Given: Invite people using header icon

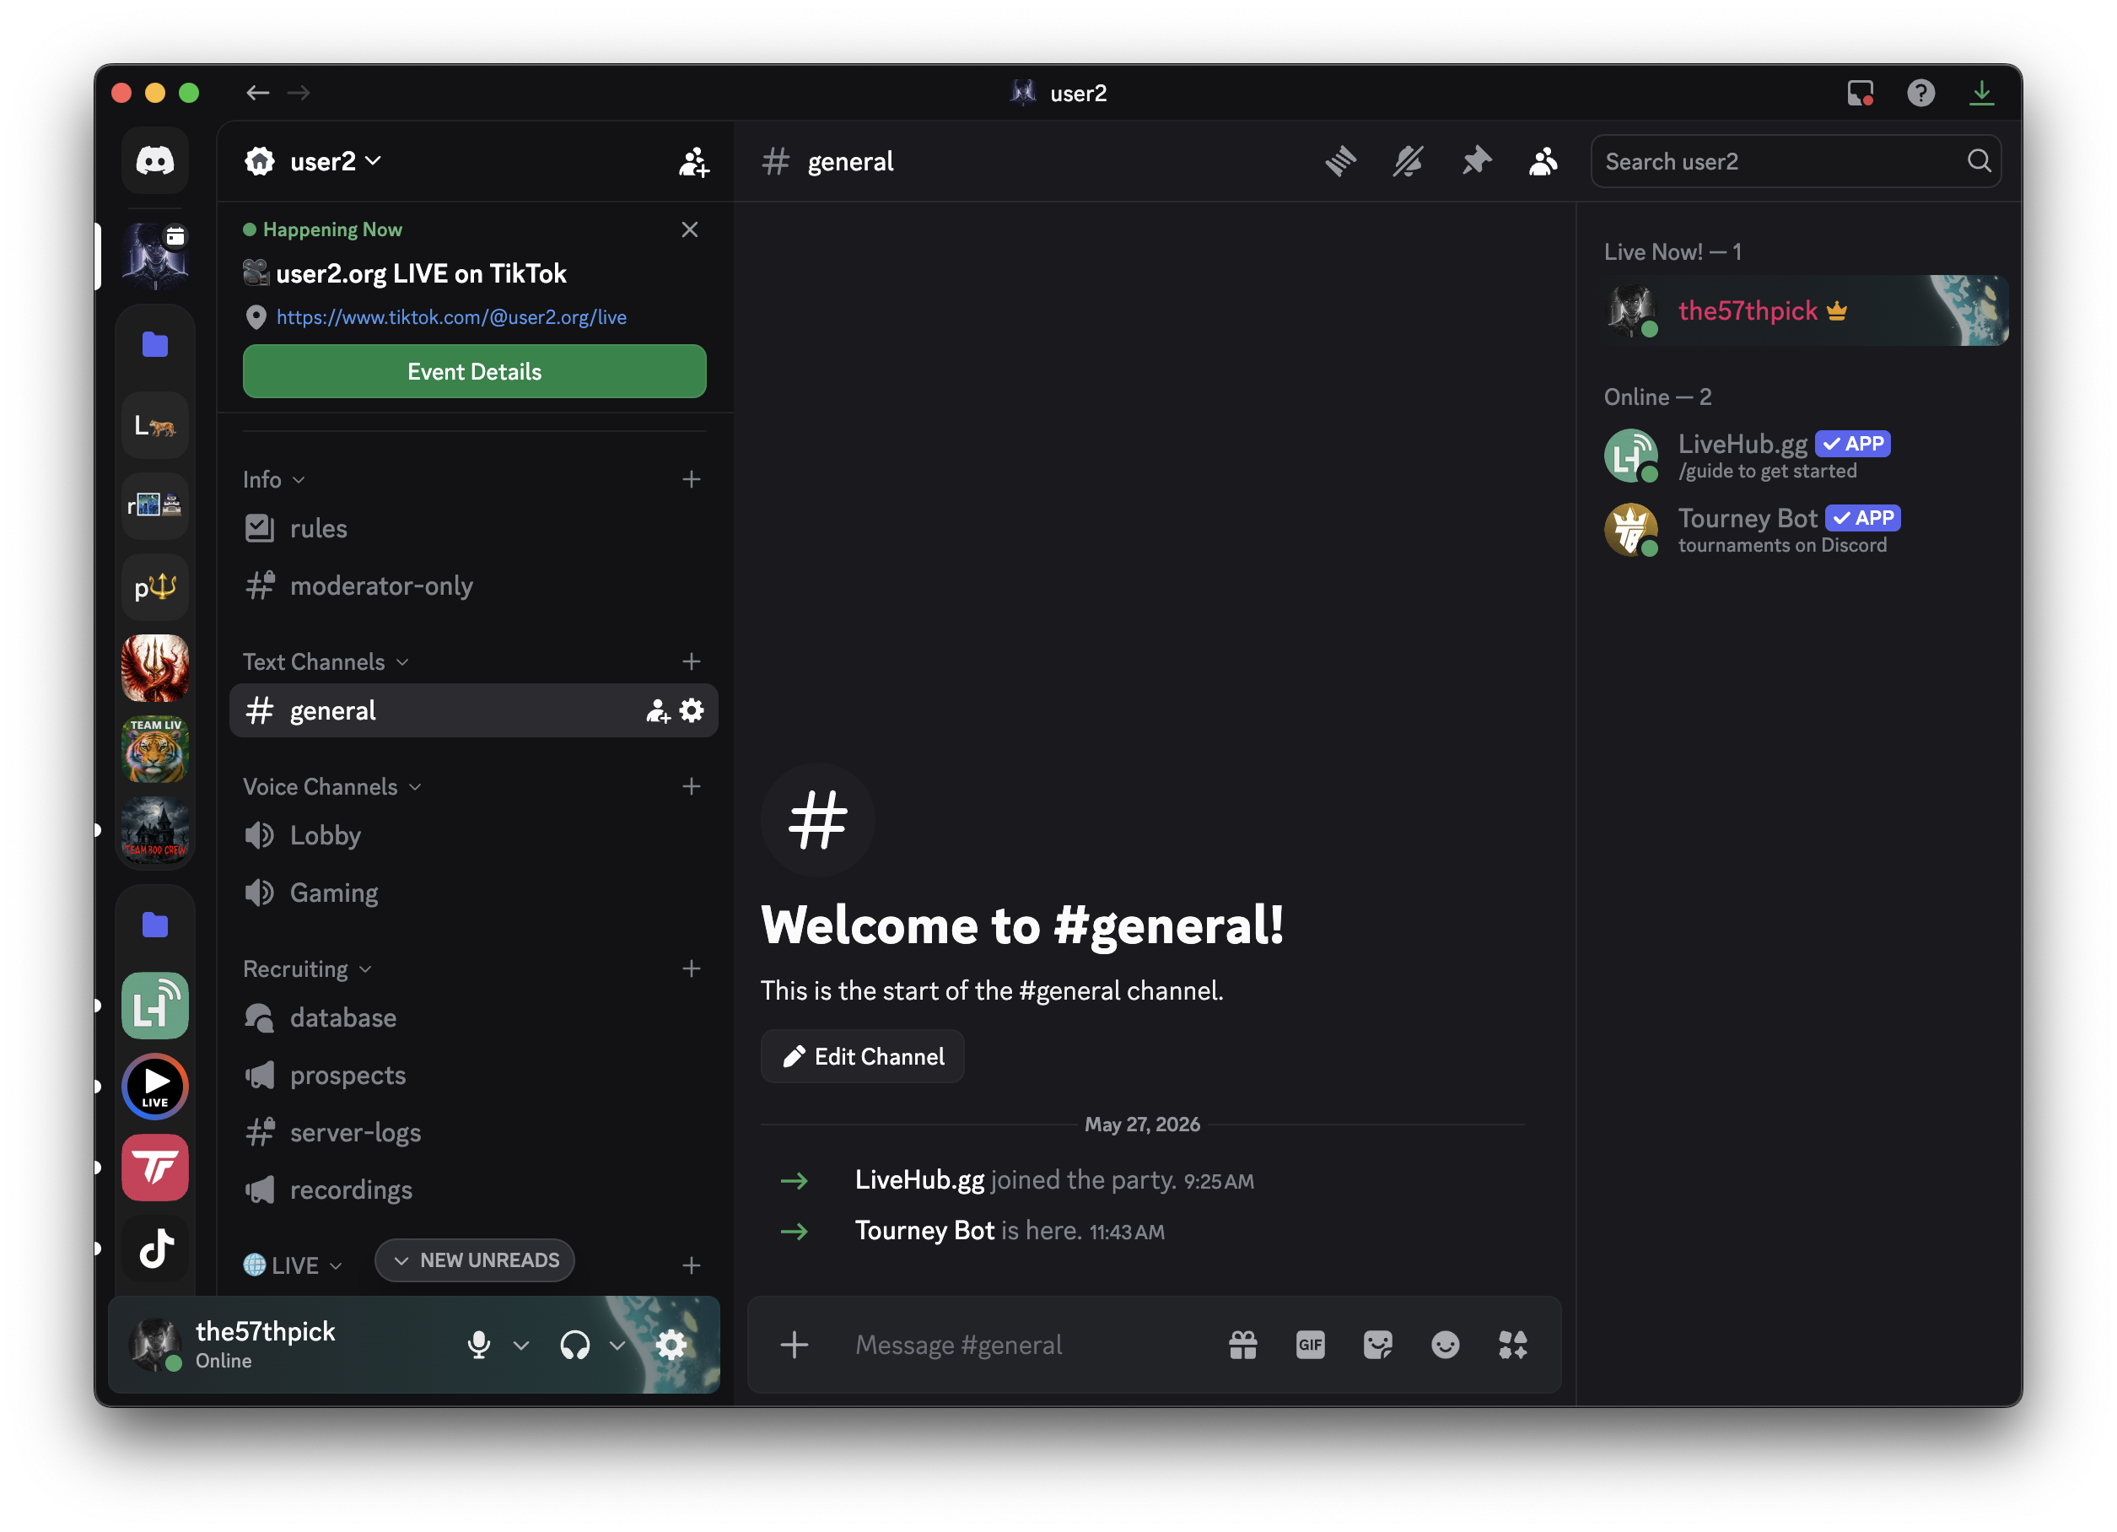Looking at the screenshot, I should [693, 161].
